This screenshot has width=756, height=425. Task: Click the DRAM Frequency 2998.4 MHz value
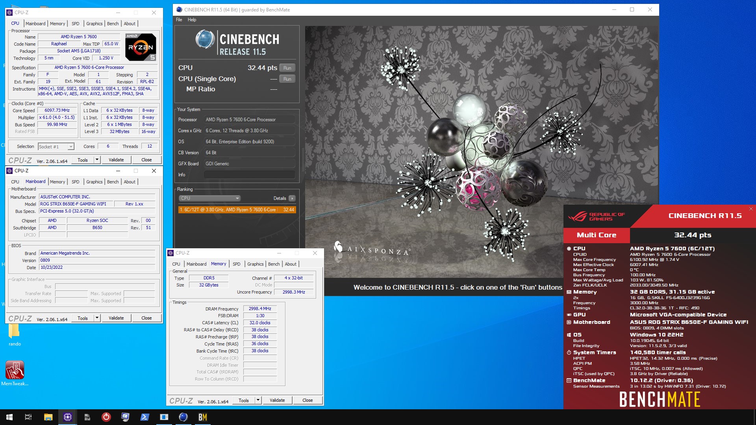tap(260, 309)
